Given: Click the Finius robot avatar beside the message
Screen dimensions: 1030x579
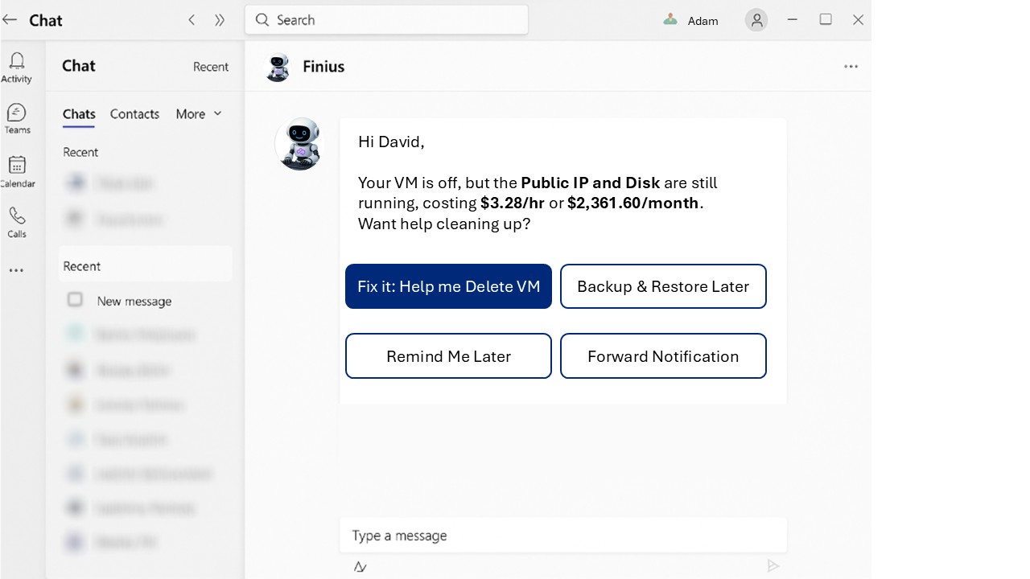Looking at the screenshot, I should point(299,144).
